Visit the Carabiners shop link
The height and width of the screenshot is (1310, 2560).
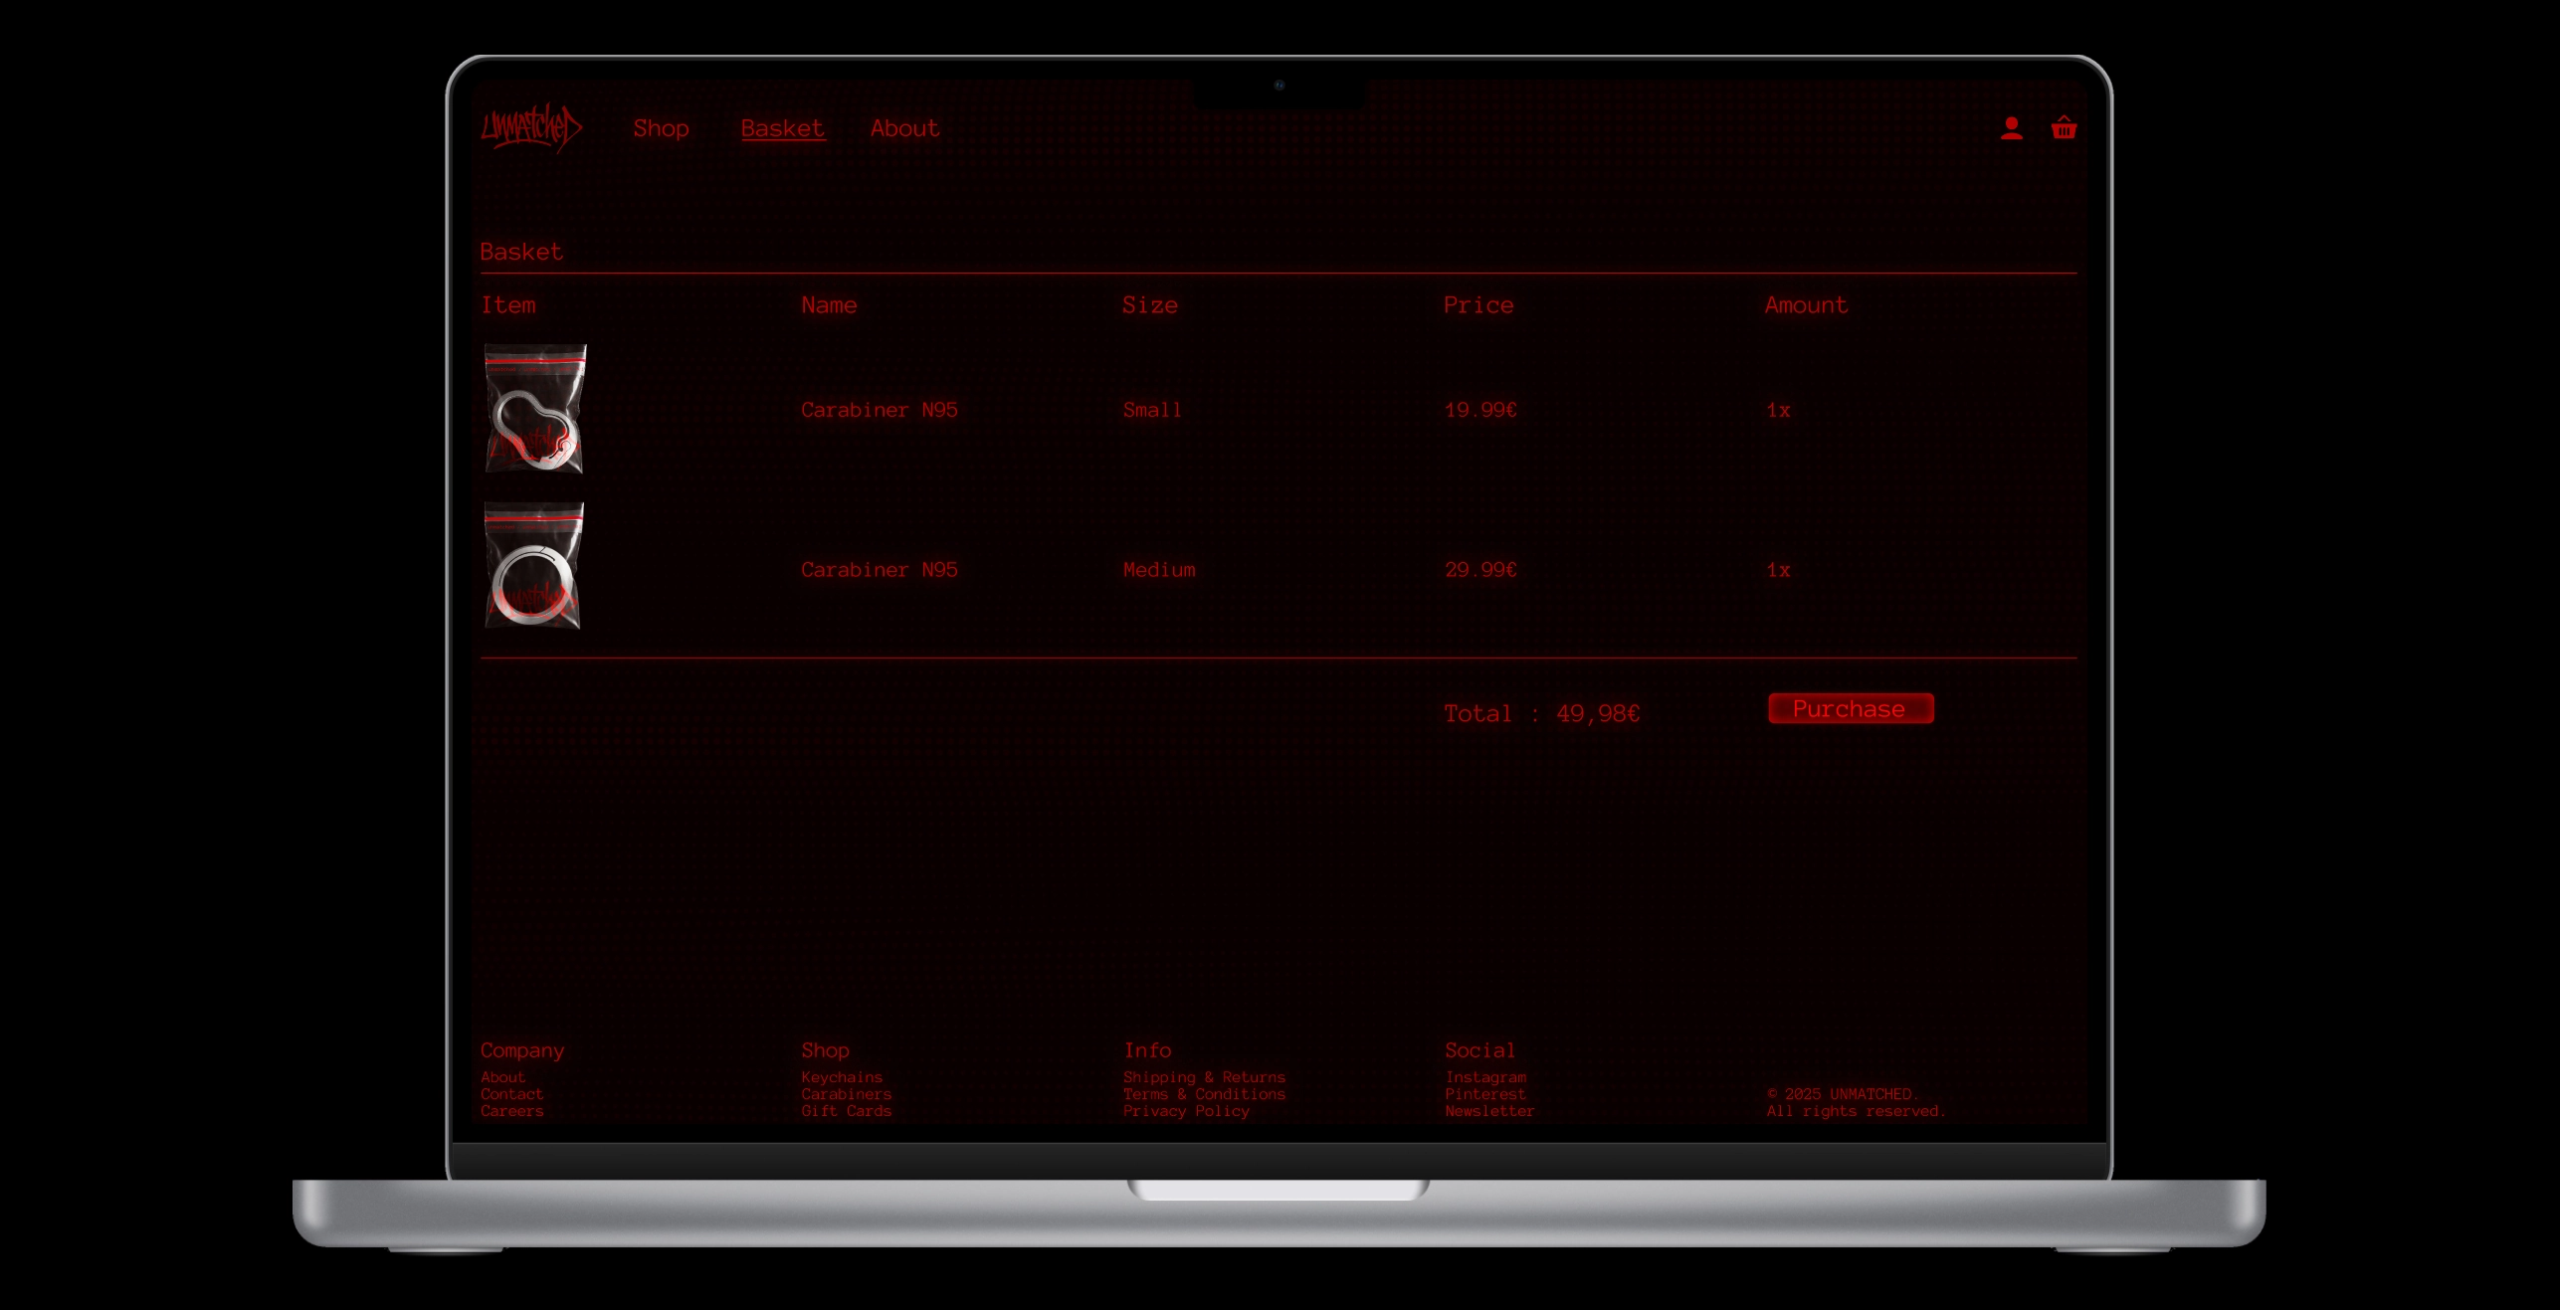pos(846,1093)
